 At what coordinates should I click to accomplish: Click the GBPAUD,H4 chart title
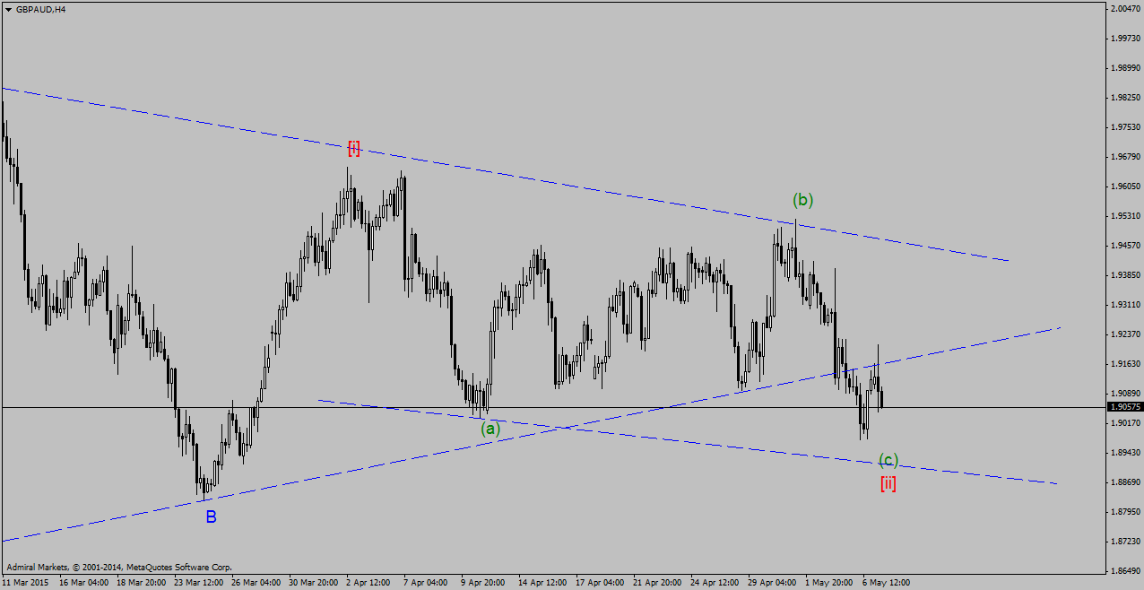(x=40, y=9)
